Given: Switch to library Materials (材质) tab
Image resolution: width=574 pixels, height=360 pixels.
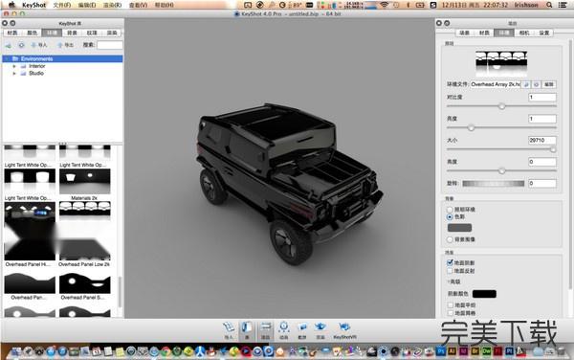Looking at the screenshot, I should pyautogui.click(x=12, y=33).
